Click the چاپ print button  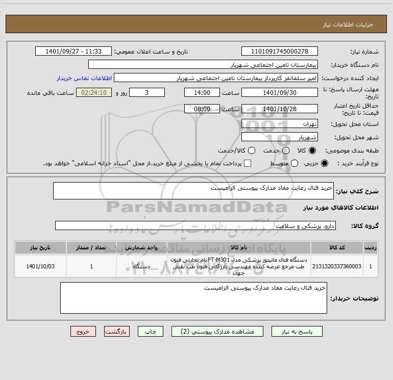coord(151,332)
